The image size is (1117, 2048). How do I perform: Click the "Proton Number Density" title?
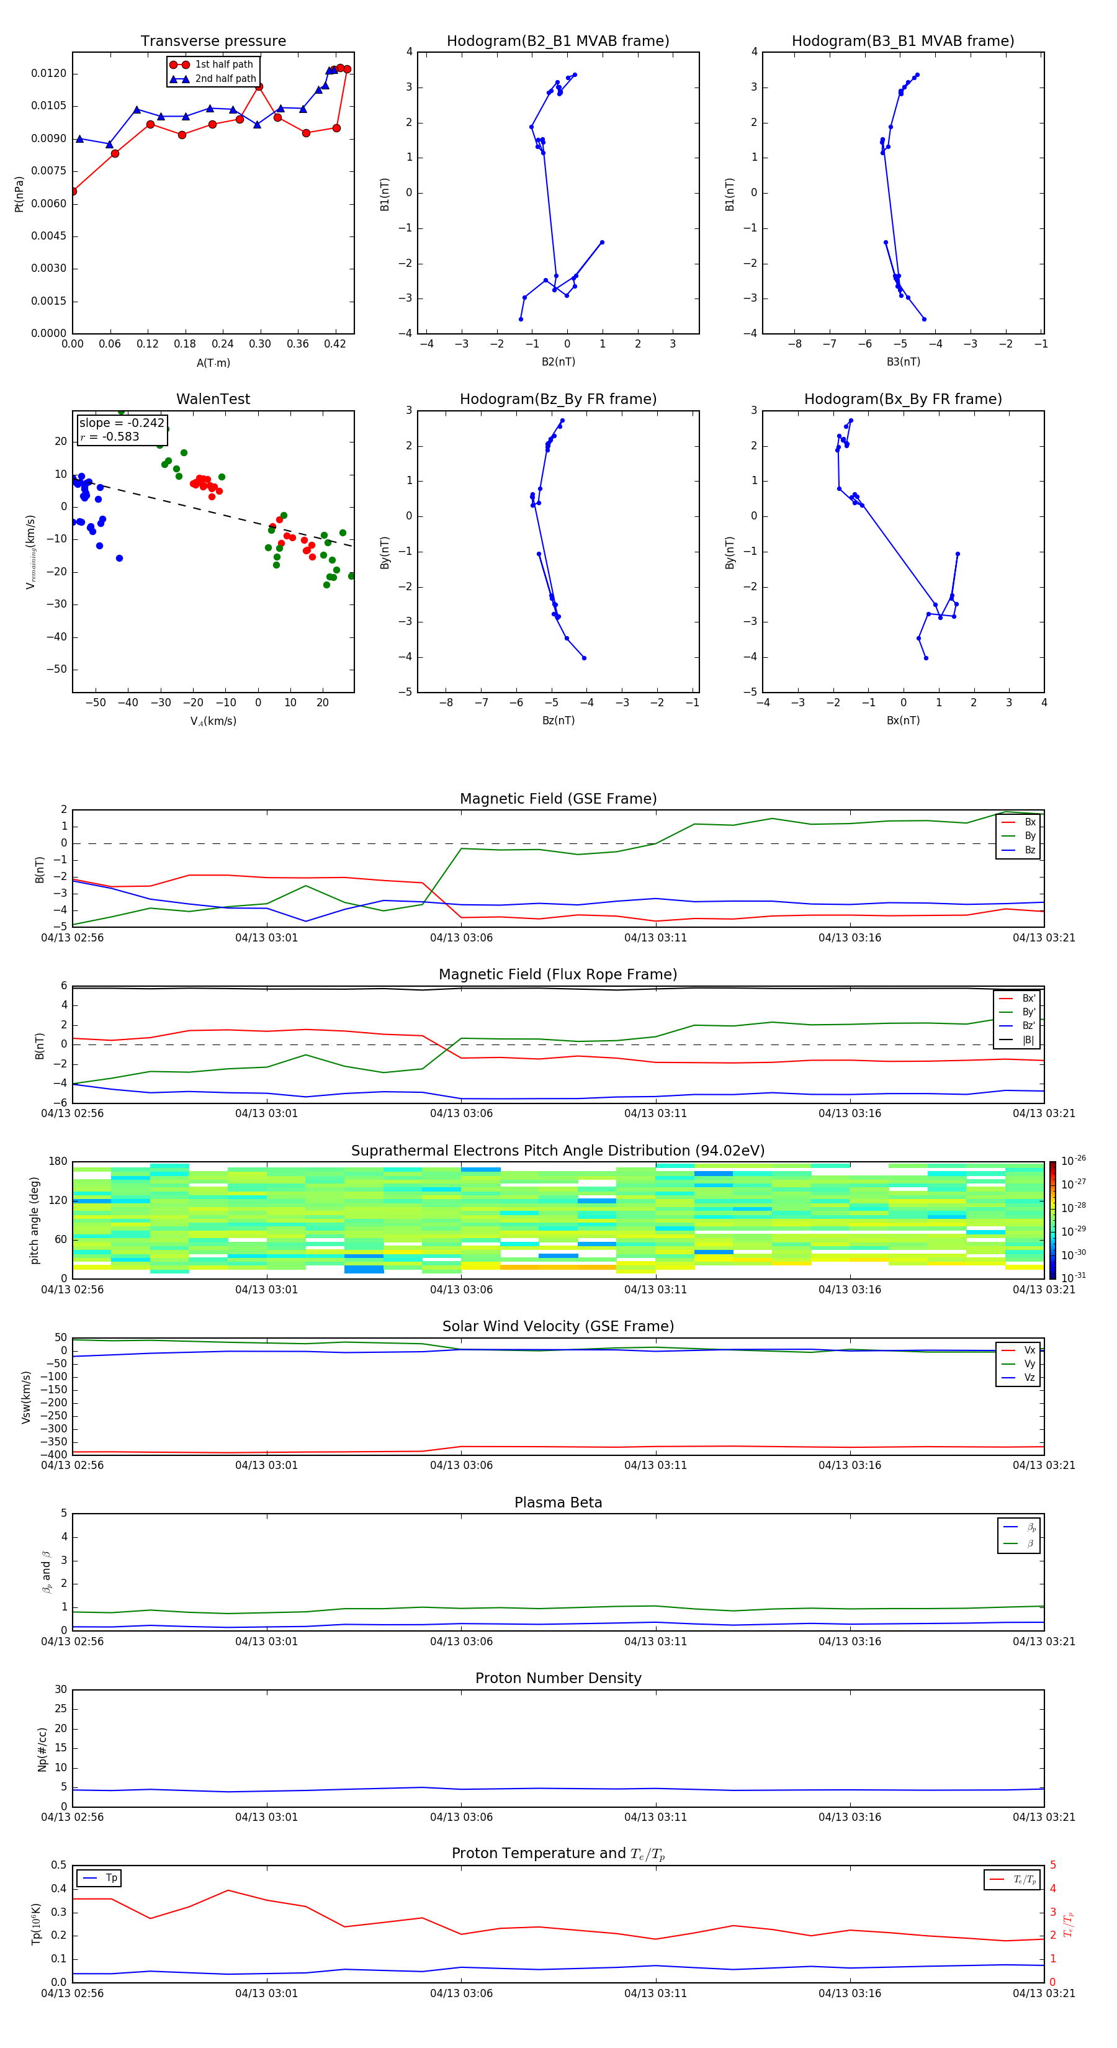(558, 1679)
